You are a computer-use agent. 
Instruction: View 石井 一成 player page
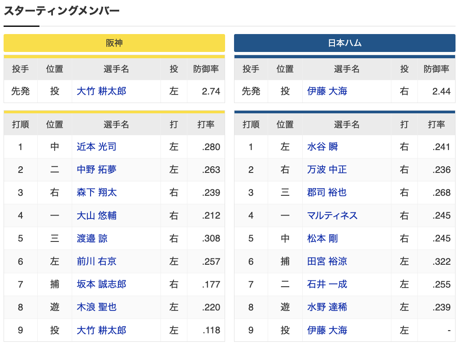(x=325, y=284)
